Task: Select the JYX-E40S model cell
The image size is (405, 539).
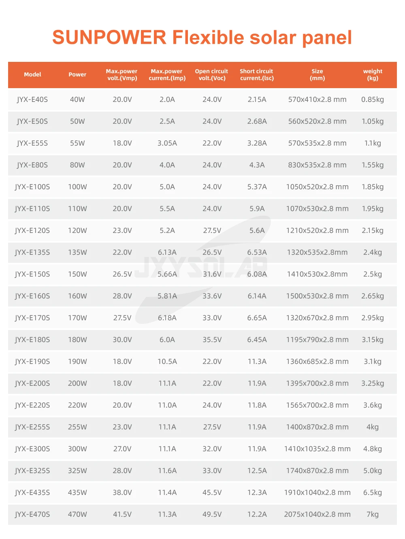Action: [32, 99]
